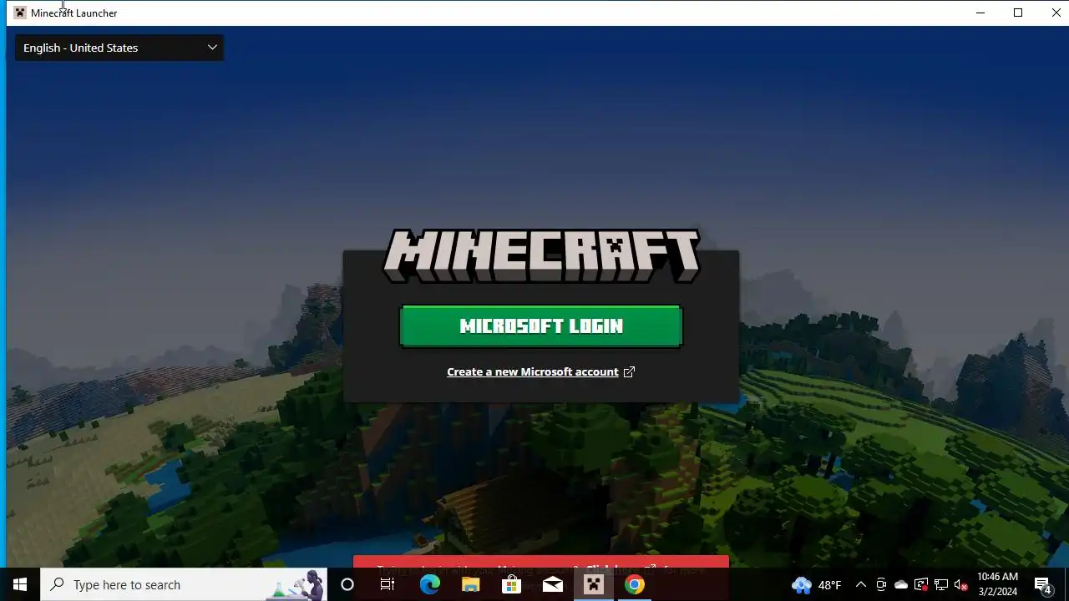Launch Microsoft Edge from the taskbar
The width and height of the screenshot is (1069, 601).
click(x=429, y=585)
